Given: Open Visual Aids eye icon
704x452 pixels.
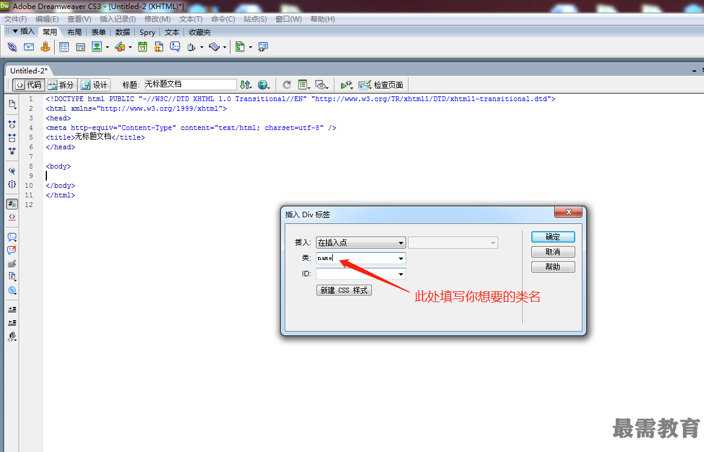Looking at the screenshot, I should (321, 84).
